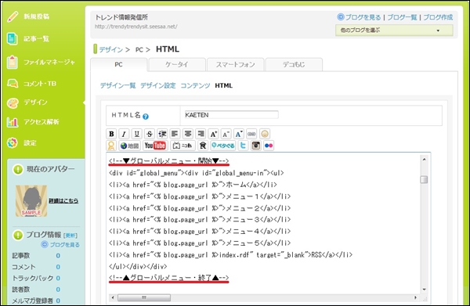470x306 pixels.
Task: Click the グローバルメニュー・開始 comment line
Action: [x=168, y=161]
